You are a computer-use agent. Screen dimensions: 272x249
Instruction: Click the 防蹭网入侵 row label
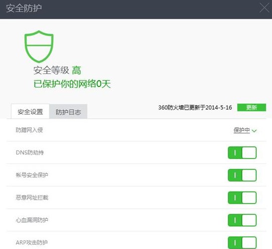(x=29, y=130)
